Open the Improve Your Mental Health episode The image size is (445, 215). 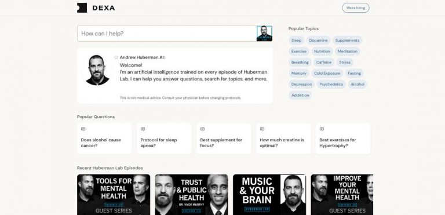click(x=342, y=195)
